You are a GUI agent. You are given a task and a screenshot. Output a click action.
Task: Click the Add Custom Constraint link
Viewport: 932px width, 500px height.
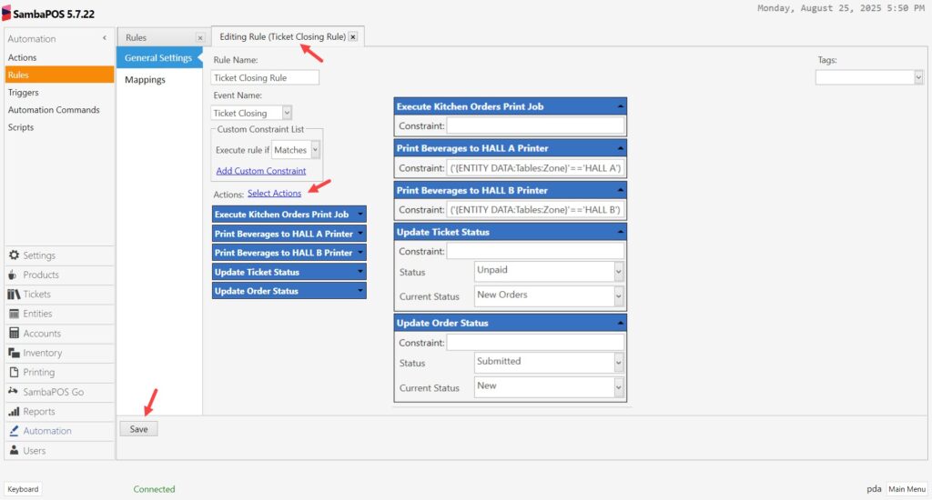coord(261,170)
